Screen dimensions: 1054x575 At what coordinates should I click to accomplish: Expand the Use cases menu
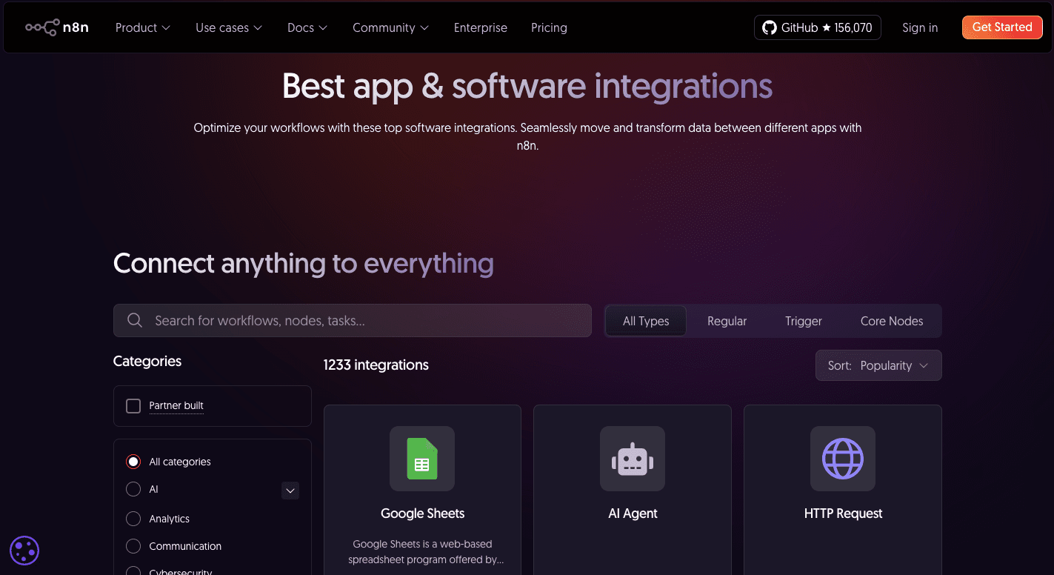[x=228, y=27]
